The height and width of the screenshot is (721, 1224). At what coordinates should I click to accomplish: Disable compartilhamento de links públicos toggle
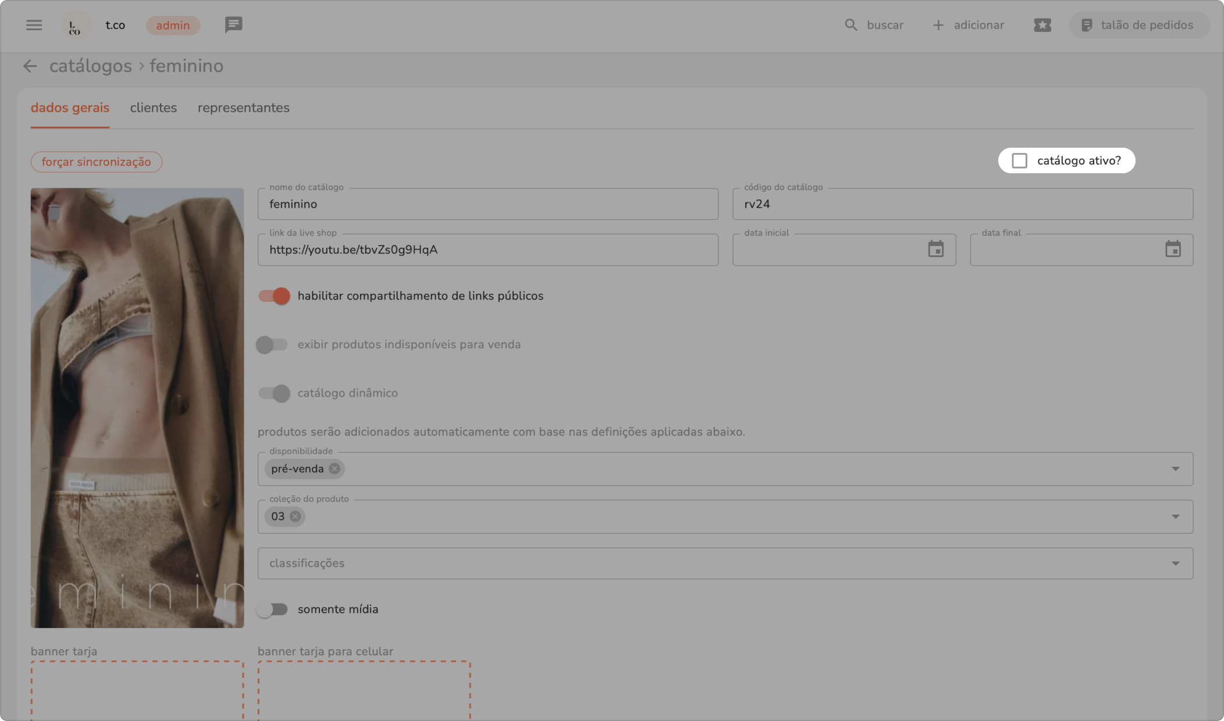[274, 296]
